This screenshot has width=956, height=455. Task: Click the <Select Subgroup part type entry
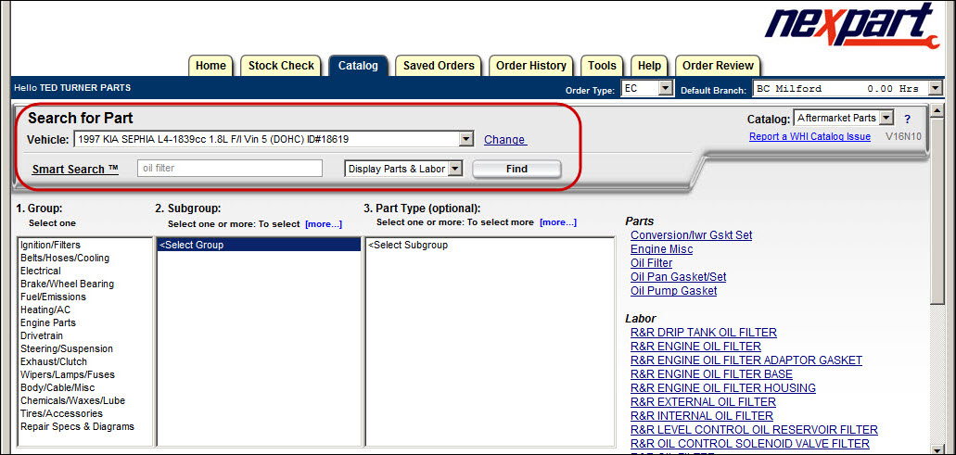point(408,245)
